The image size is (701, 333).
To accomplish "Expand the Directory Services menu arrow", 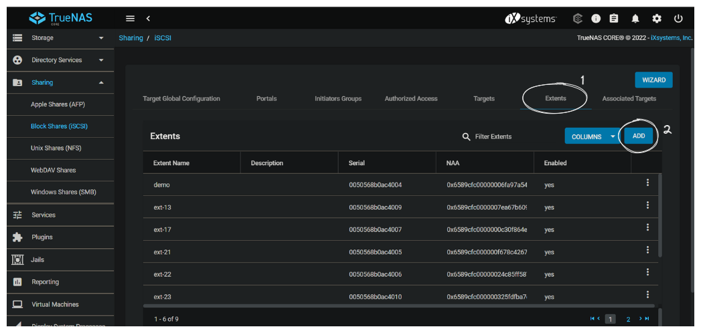I will (101, 60).
